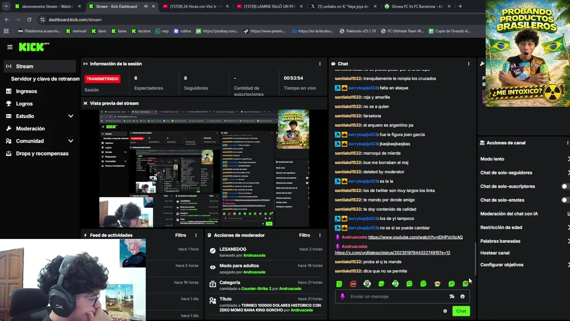Viewport: 570px width, 321px height.
Task: Click Hostear canal
Action: [x=495, y=253]
